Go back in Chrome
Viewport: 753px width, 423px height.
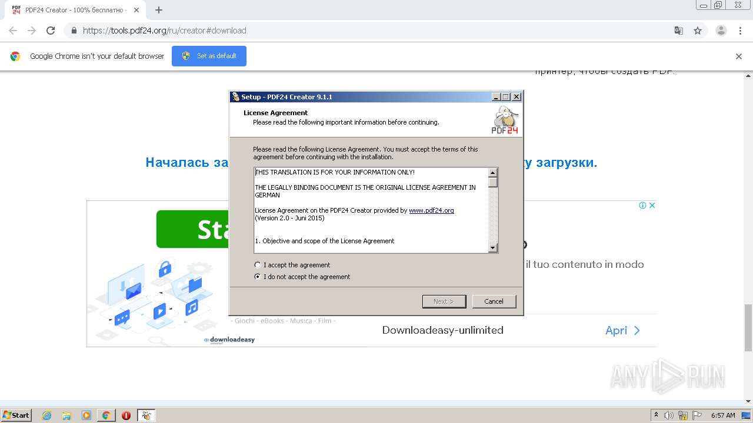coord(13,31)
